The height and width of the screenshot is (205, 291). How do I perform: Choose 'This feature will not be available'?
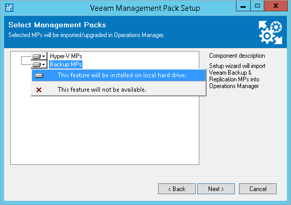point(118,90)
